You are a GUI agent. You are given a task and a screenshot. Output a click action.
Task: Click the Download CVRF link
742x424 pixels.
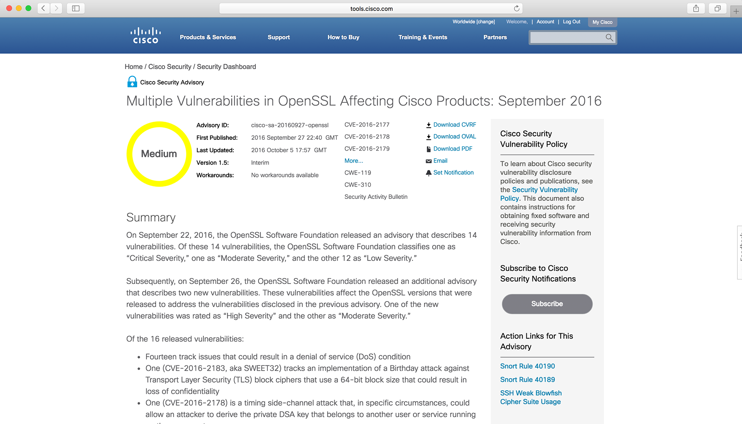click(x=454, y=125)
